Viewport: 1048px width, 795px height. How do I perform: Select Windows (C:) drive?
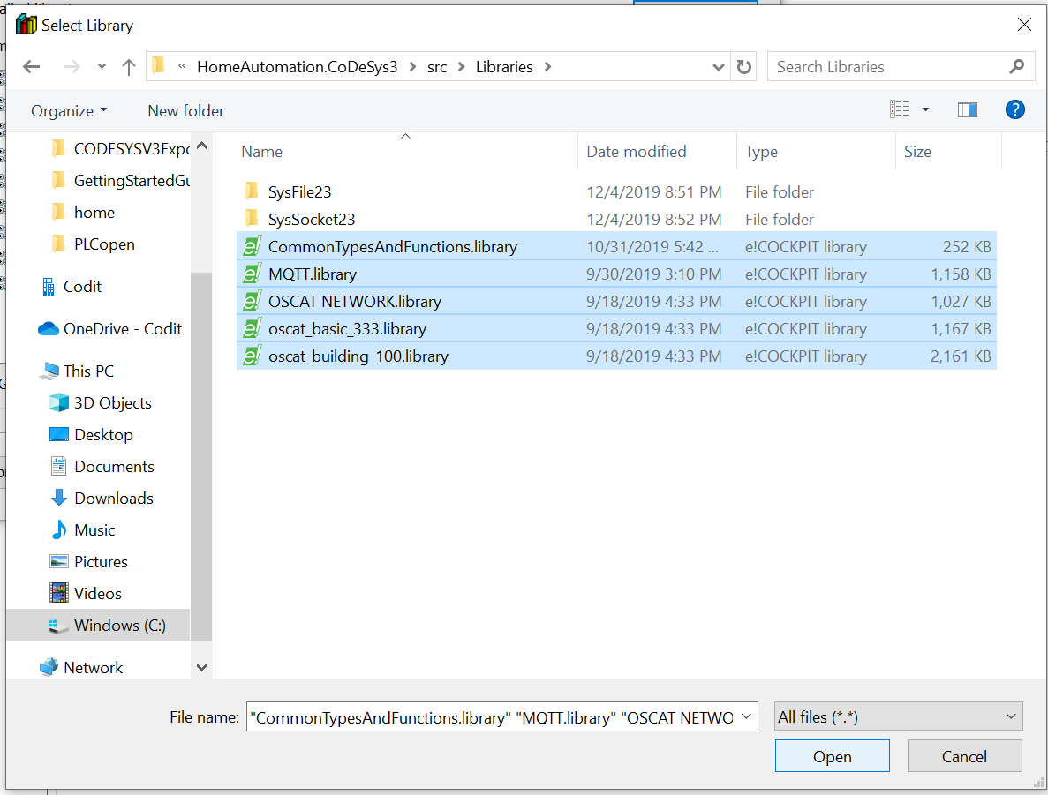tap(98, 626)
